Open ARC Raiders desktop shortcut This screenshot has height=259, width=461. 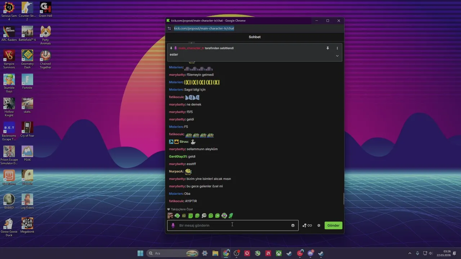coord(9,34)
